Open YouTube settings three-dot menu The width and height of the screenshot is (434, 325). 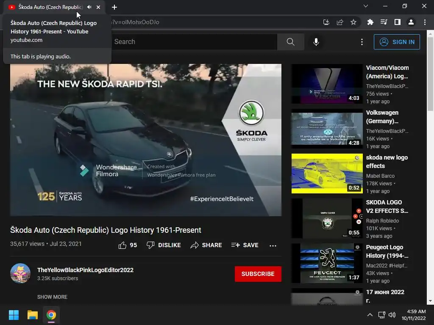[362, 42]
